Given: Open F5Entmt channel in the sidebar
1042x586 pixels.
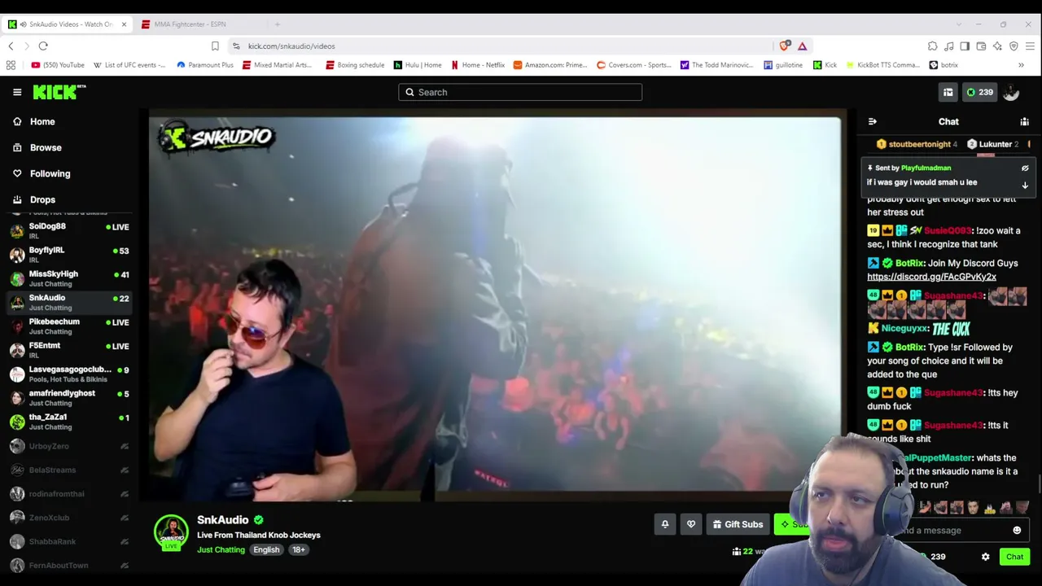Looking at the screenshot, I should click(68, 350).
